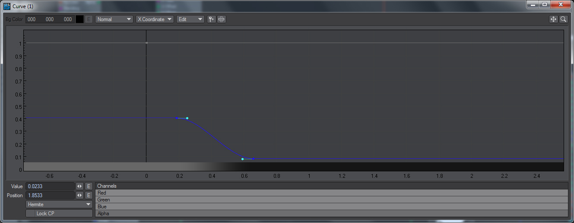The height and width of the screenshot is (223, 574).
Task: Open the black Bg Color swatch
Action: [80, 19]
